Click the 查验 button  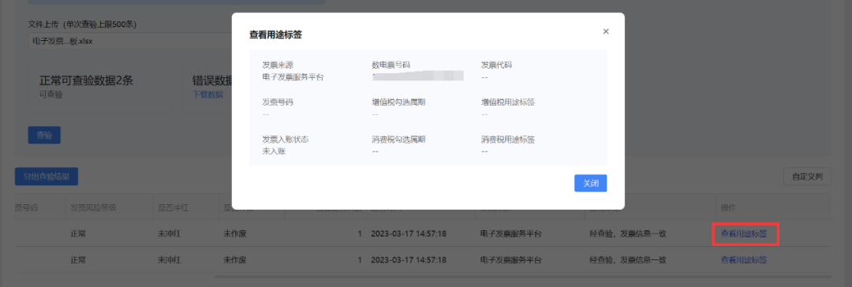tap(44, 136)
